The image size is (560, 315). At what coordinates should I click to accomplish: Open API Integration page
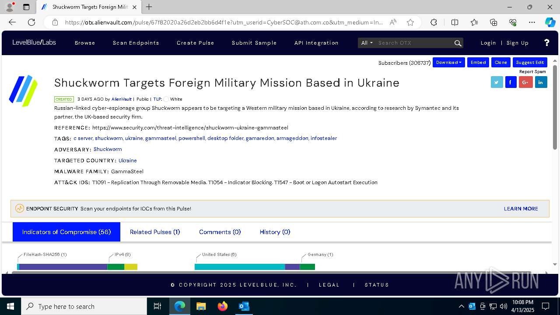click(x=316, y=43)
